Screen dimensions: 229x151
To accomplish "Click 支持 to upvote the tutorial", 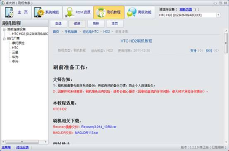I will coord(193,50).
